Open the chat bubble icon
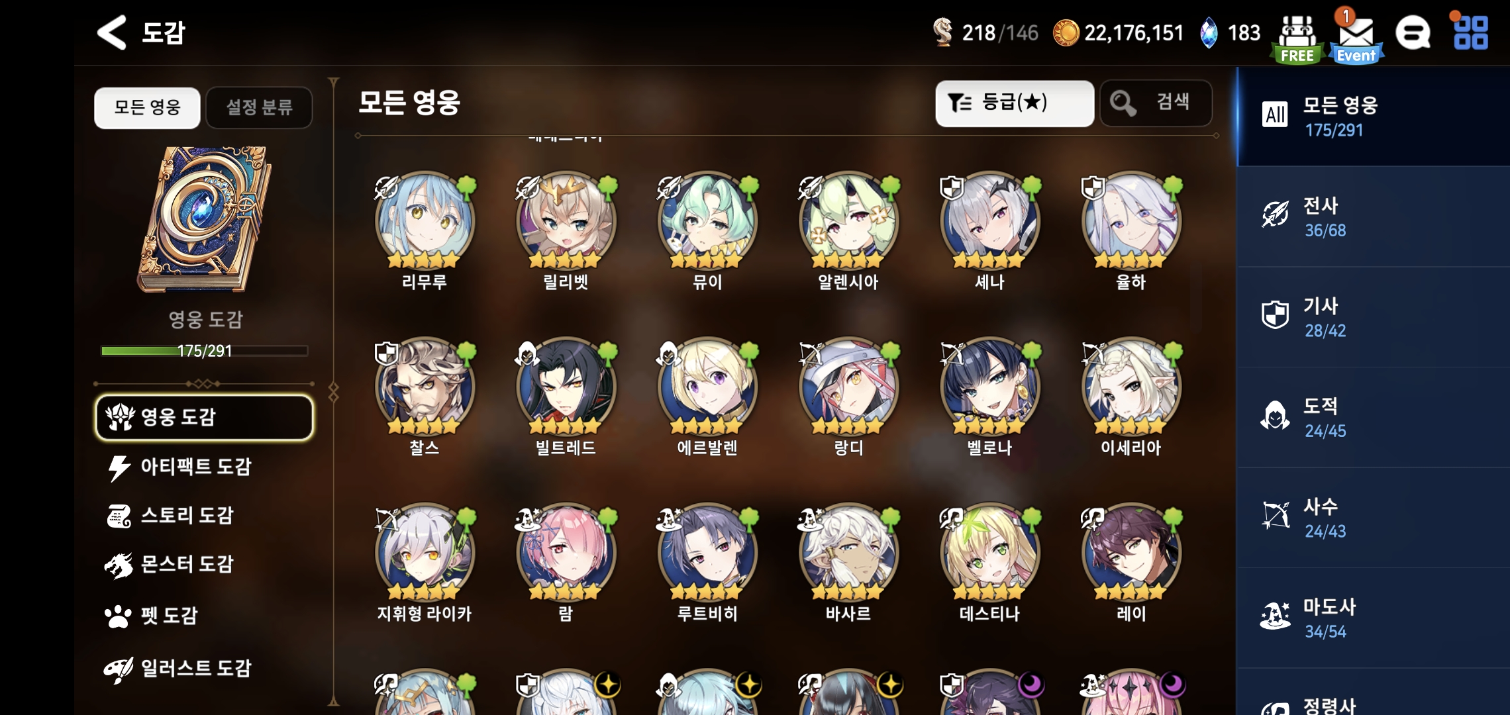The image size is (1510, 715). (x=1413, y=33)
